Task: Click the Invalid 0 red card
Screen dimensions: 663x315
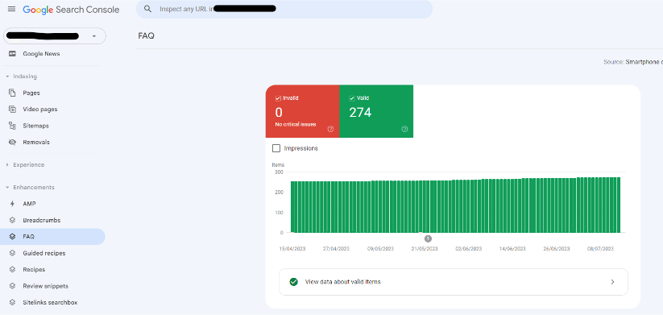Action: [302, 111]
